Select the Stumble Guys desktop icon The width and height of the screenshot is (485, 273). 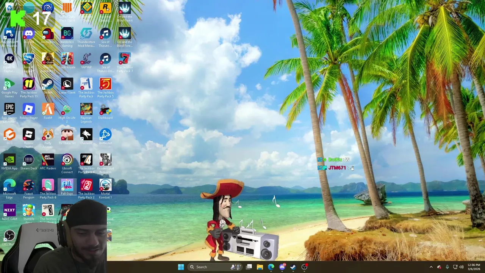tap(29, 214)
